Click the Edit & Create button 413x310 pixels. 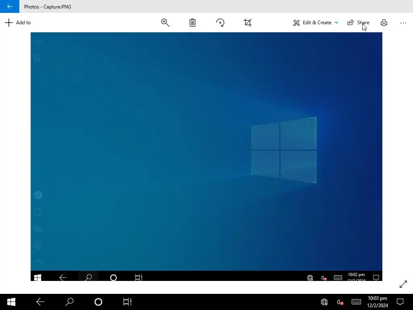[312, 23]
